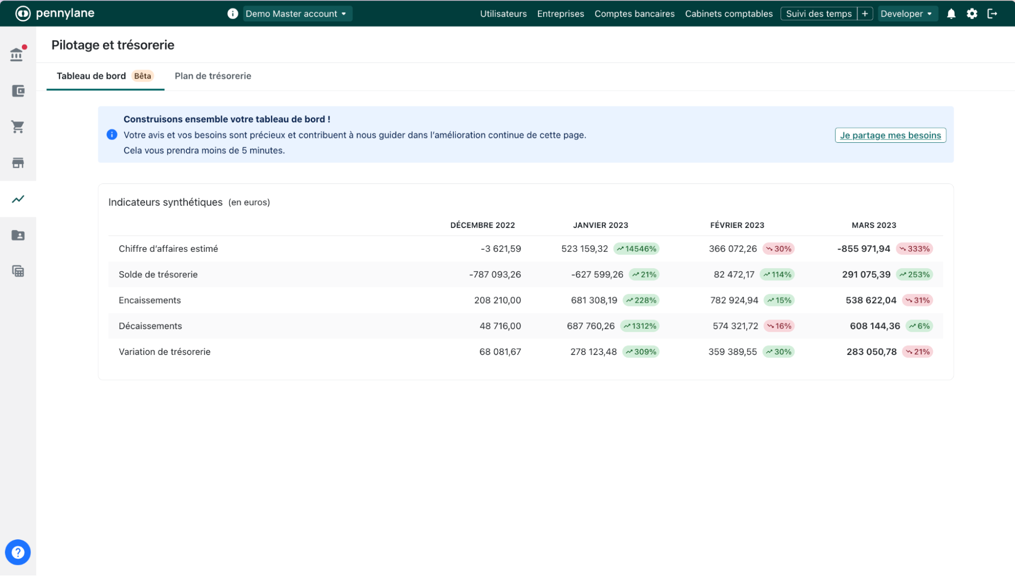
Task: Click the plus button next to Suivi des temps
Action: 865,14
